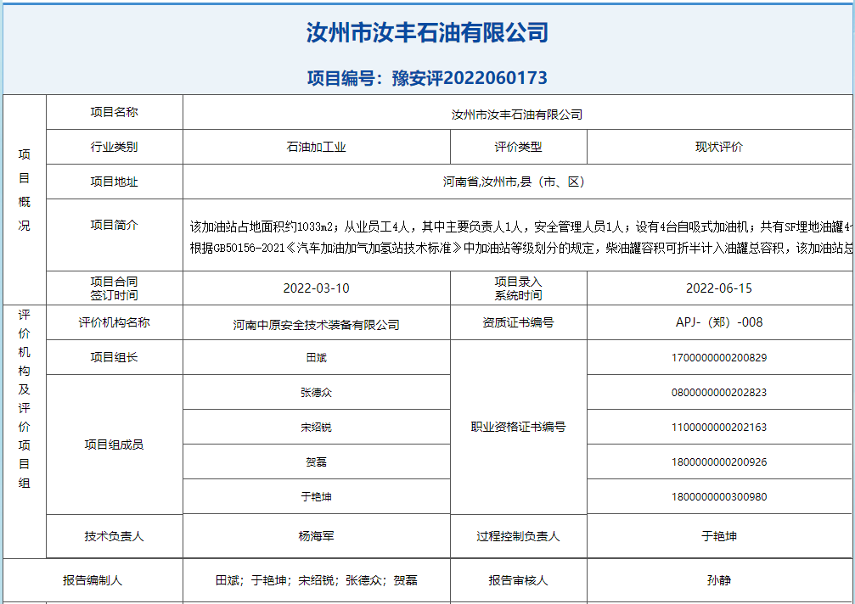Select report authors list 田斌；于艳坤；宋绍锐
Image resolution: width=855 pixels, height=604 pixels.
click(316, 580)
